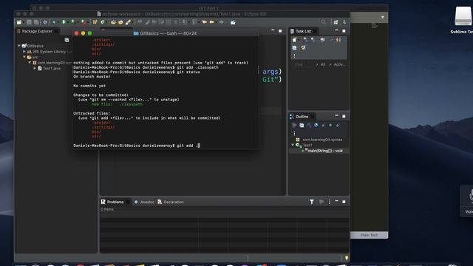Click the All filter in Task List
The height and width of the screenshot is (266, 473).
point(323,64)
